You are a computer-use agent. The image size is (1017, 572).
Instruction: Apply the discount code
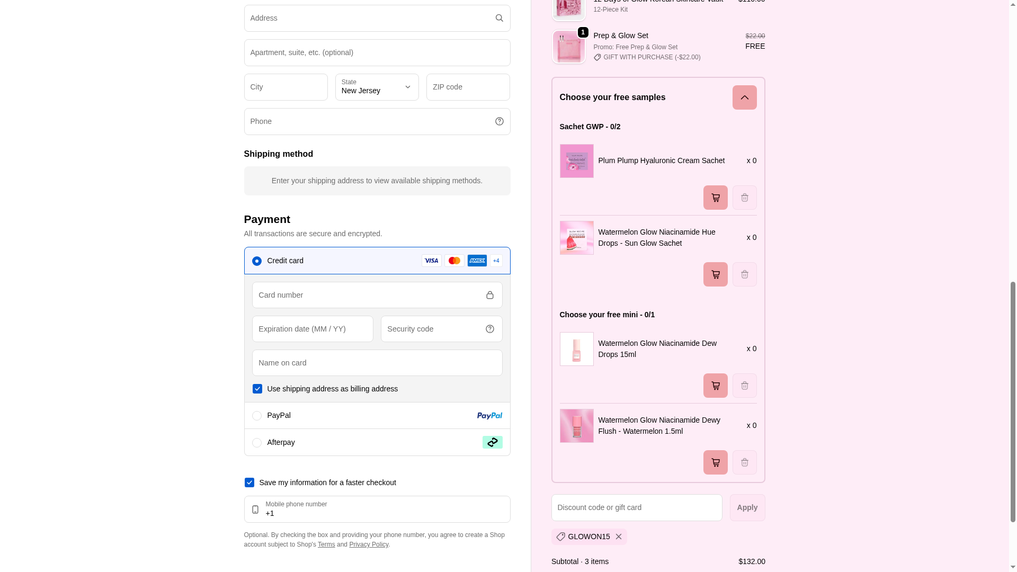[747, 507]
